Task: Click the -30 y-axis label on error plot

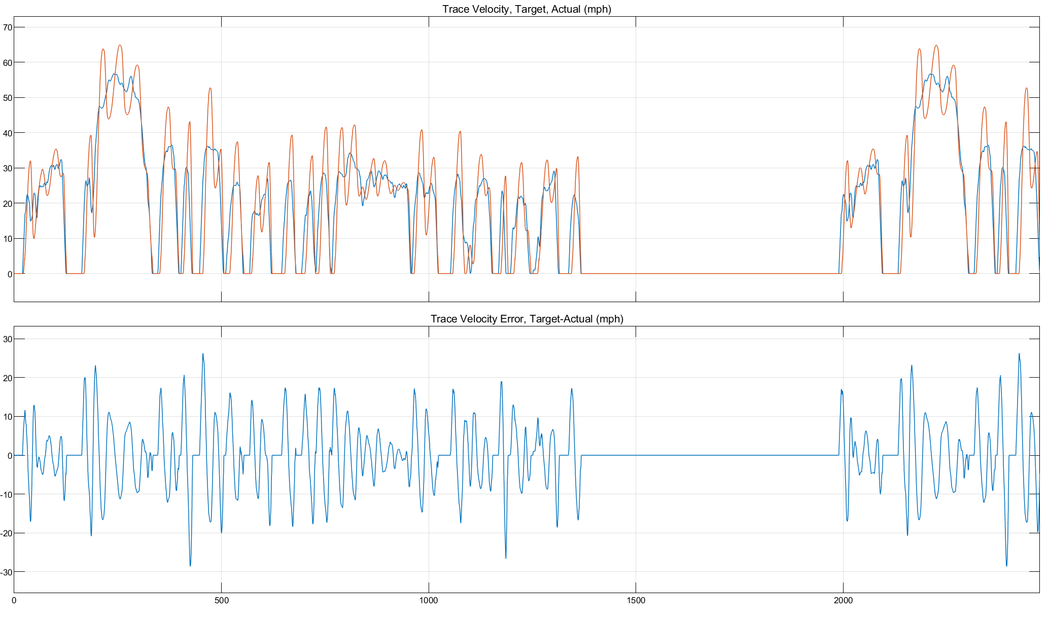Action: 6,572
